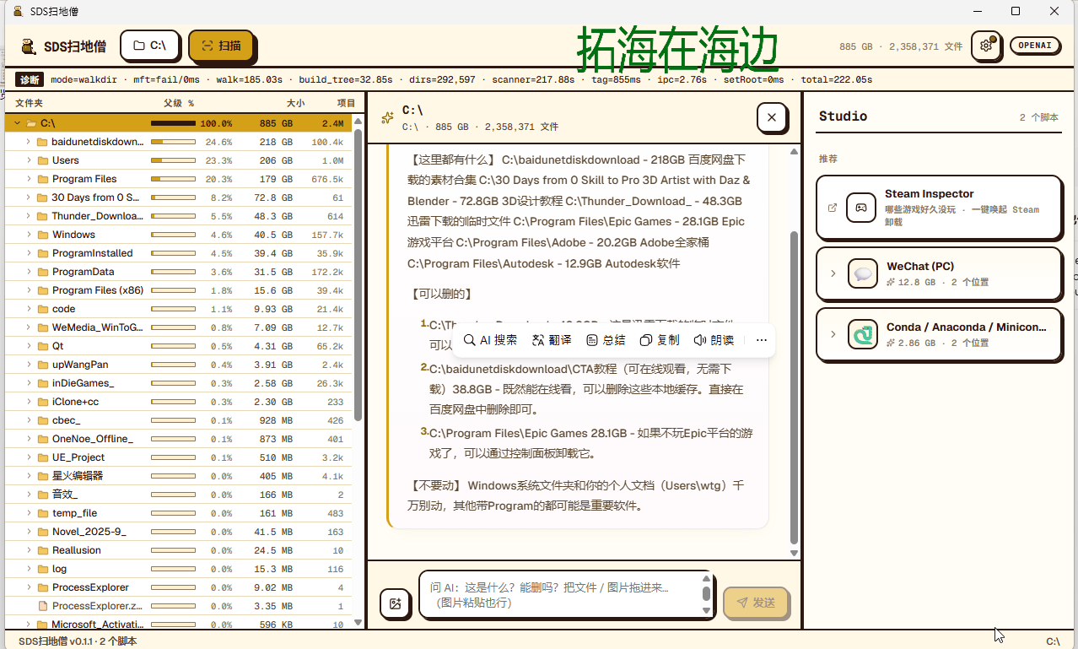1078x649 pixels.
Task: Close the AI analysis panel with X
Action: click(772, 118)
